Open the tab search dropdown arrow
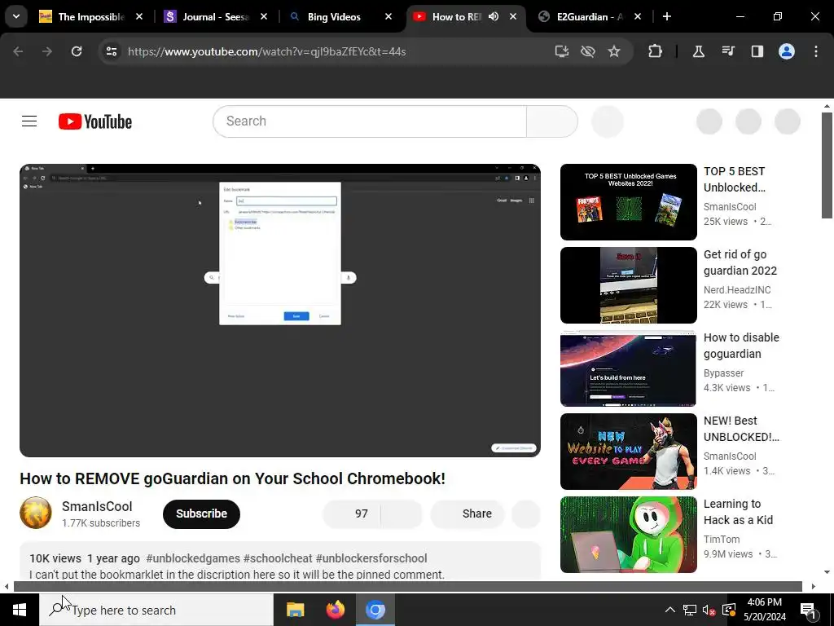Screen dimensions: 834x626 (16, 16)
